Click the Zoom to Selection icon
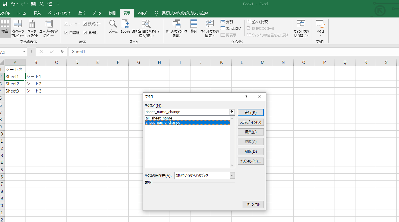The height and width of the screenshot is (222, 399). pos(146,24)
